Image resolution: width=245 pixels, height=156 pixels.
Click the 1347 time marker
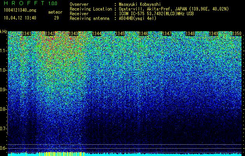click(x=167, y=34)
